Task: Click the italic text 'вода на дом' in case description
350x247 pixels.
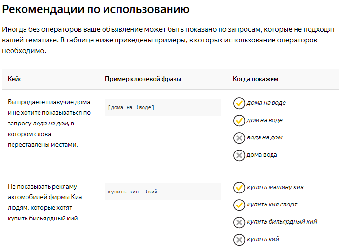Action: (51, 123)
